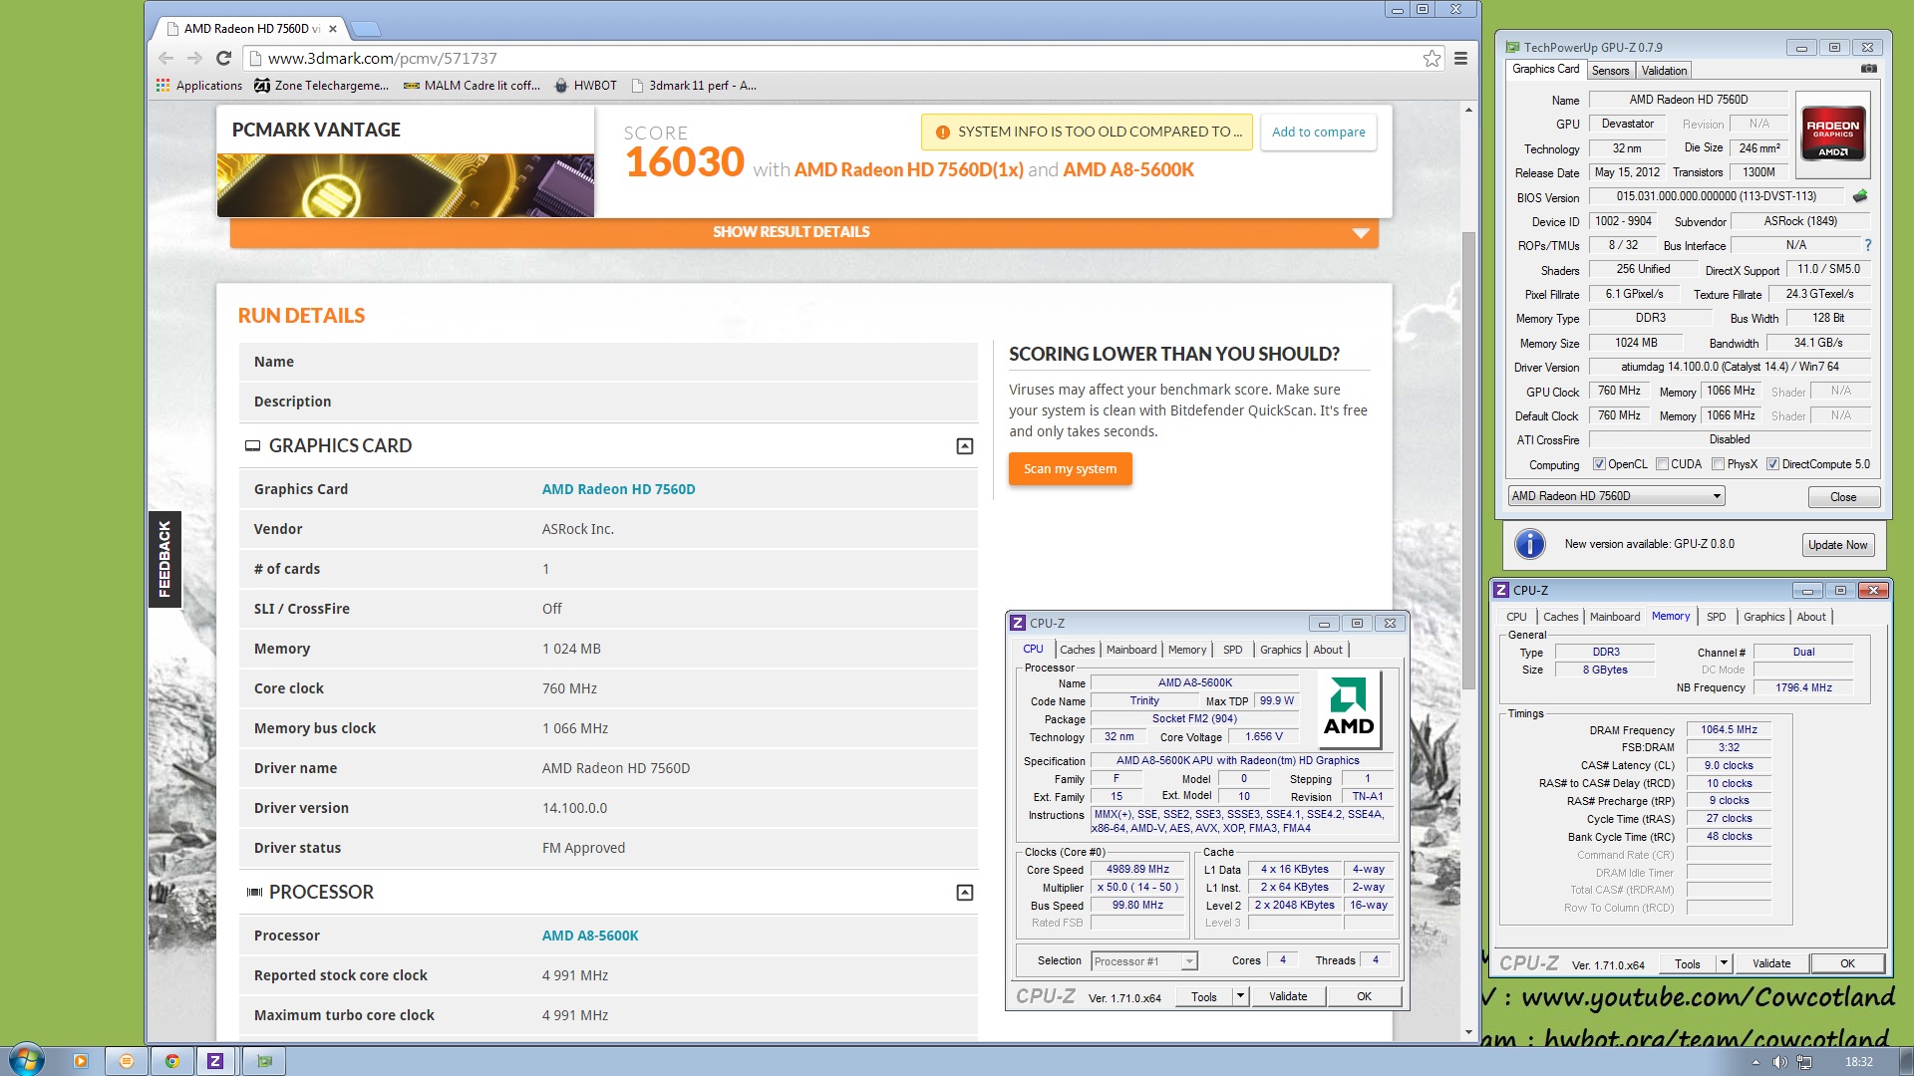Toggle the OpenCL checkbox in GPU-Z
This screenshot has width=1914, height=1076.
pyautogui.click(x=1599, y=464)
